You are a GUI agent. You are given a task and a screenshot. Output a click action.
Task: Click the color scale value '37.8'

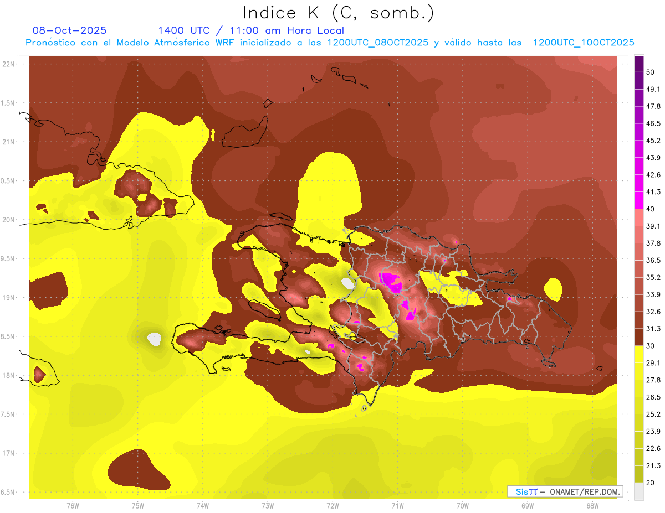653,243
